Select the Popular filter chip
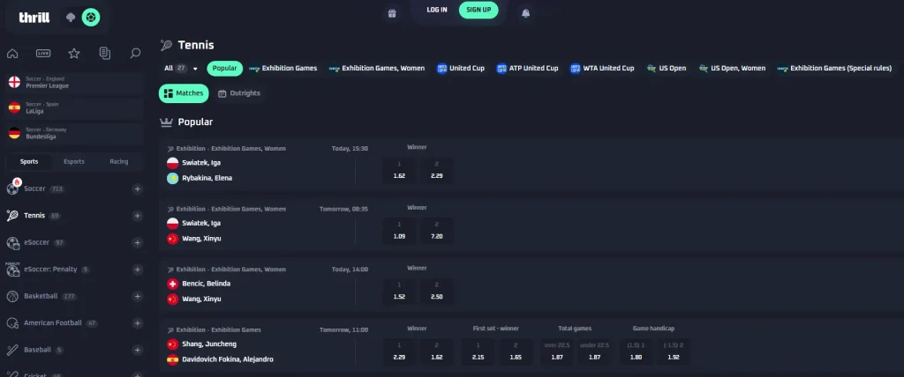Viewport: 904px width, 377px height. [x=225, y=69]
